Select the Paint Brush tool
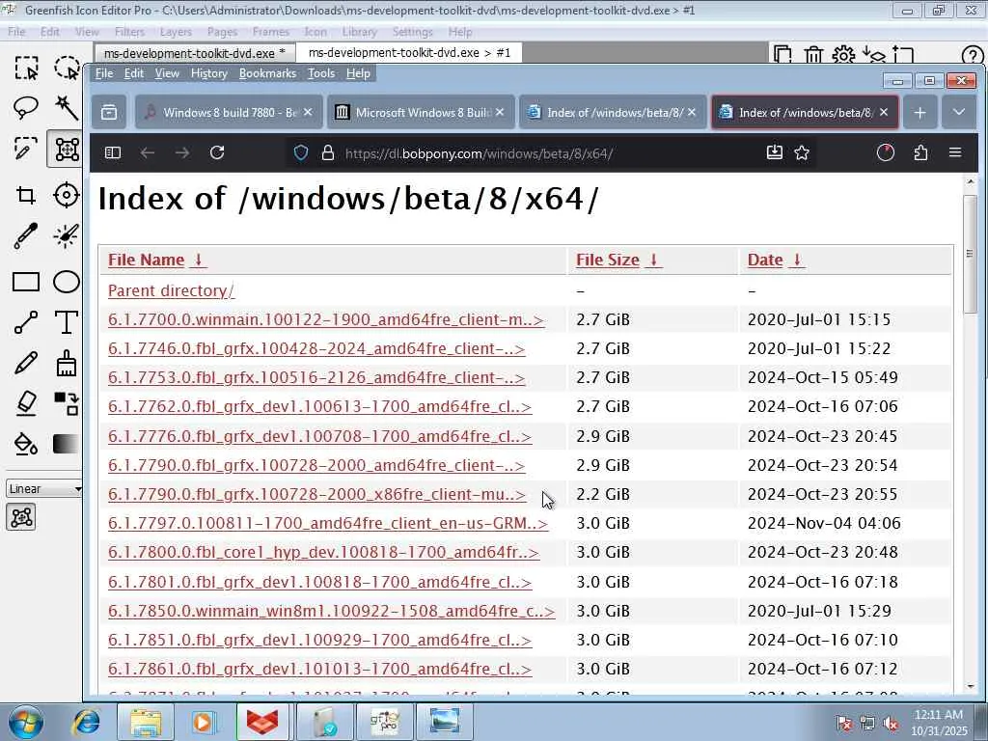 point(67,363)
